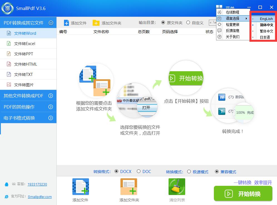
Task: Visit the Smallpdfer.com website link
Action: pyautogui.click(x=40, y=197)
